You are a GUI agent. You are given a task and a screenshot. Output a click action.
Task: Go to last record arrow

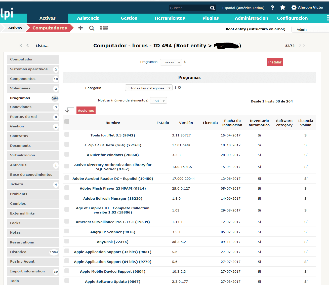[304, 45]
